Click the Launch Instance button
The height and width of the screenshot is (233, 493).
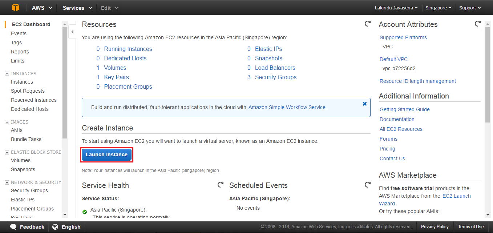pos(106,154)
